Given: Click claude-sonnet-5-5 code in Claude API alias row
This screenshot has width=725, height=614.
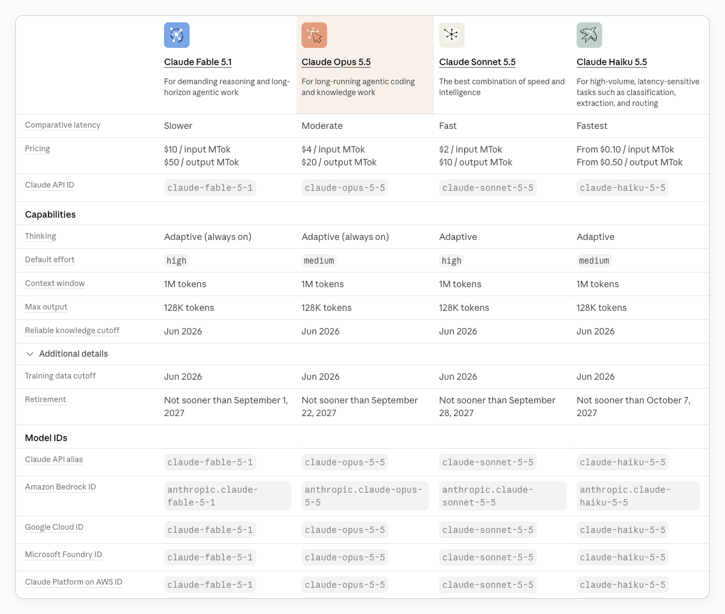Looking at the screenshot, I should [488, 462].
